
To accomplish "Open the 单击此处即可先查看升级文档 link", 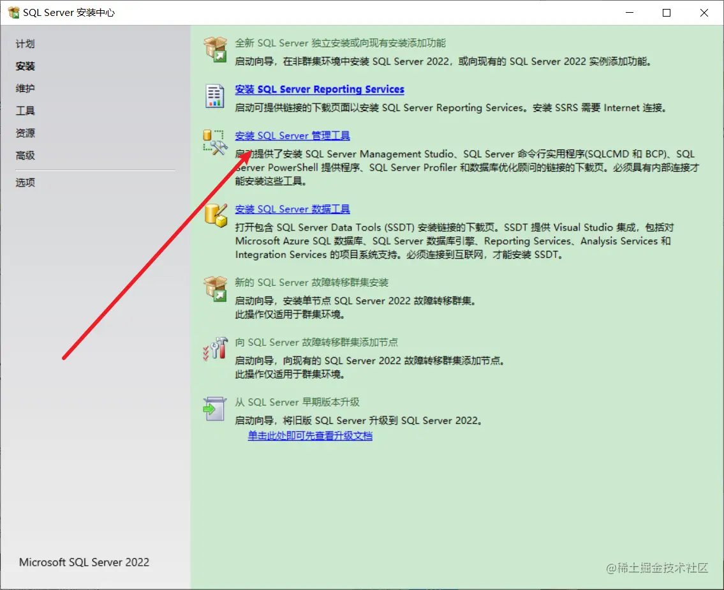I will (x=310, y=435).
